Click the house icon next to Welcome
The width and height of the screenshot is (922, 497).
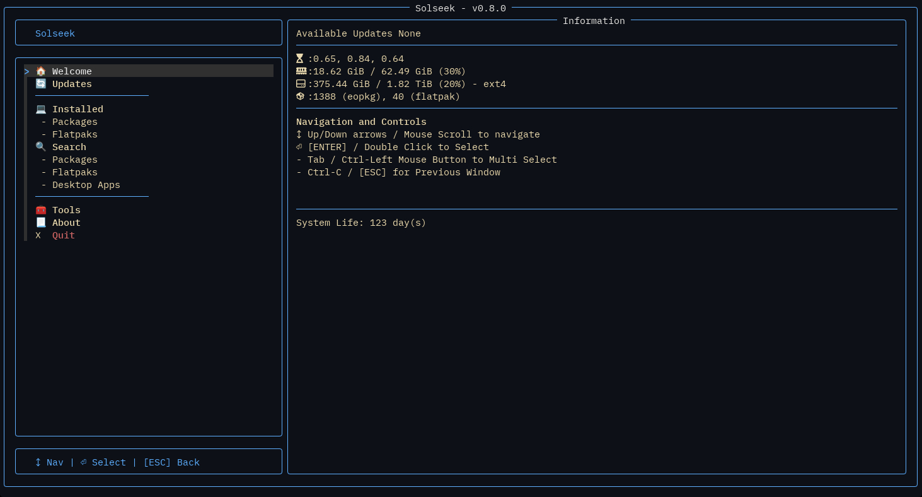coord(41,71)
